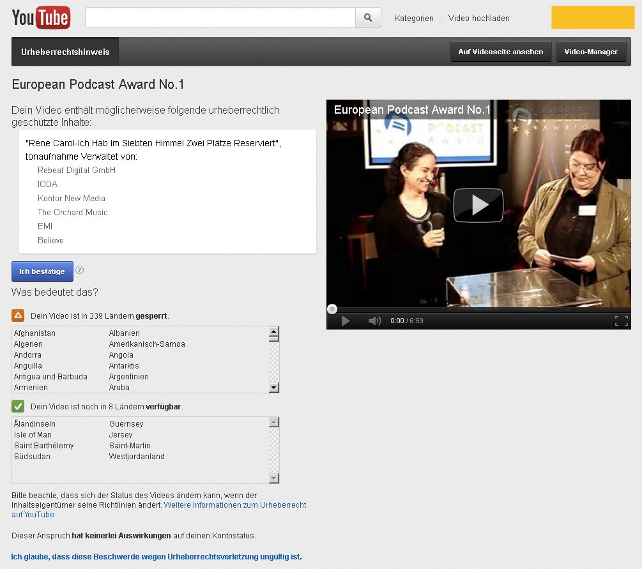The height and width of the screenshot is (569, 642).
Task: Click blocked countries list scroll down arrow
Action: (x=274, y=387)
